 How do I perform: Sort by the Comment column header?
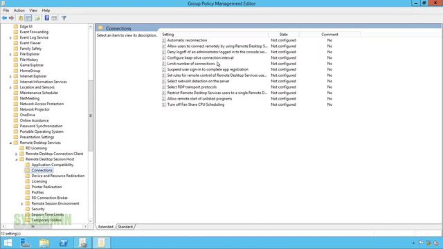(329, 34)
